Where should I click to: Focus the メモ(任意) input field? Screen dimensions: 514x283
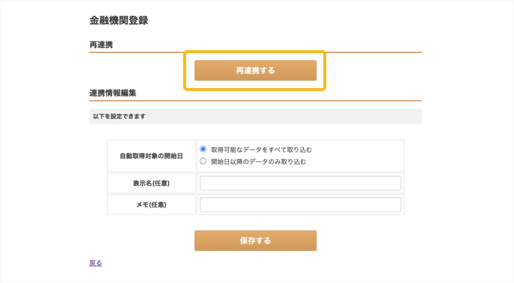click(x=300, y=204)
